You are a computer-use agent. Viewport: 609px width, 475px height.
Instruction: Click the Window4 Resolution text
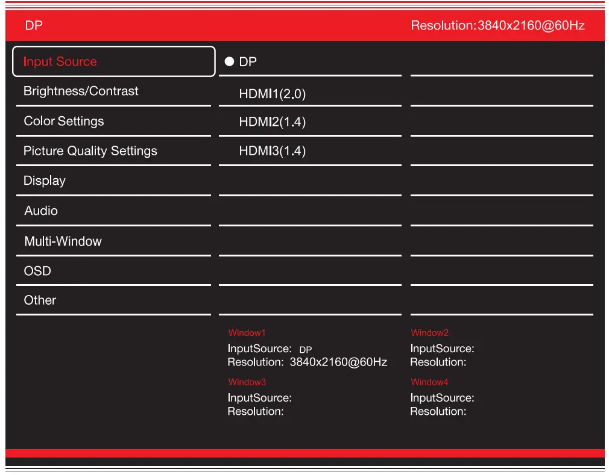[438, 411]
